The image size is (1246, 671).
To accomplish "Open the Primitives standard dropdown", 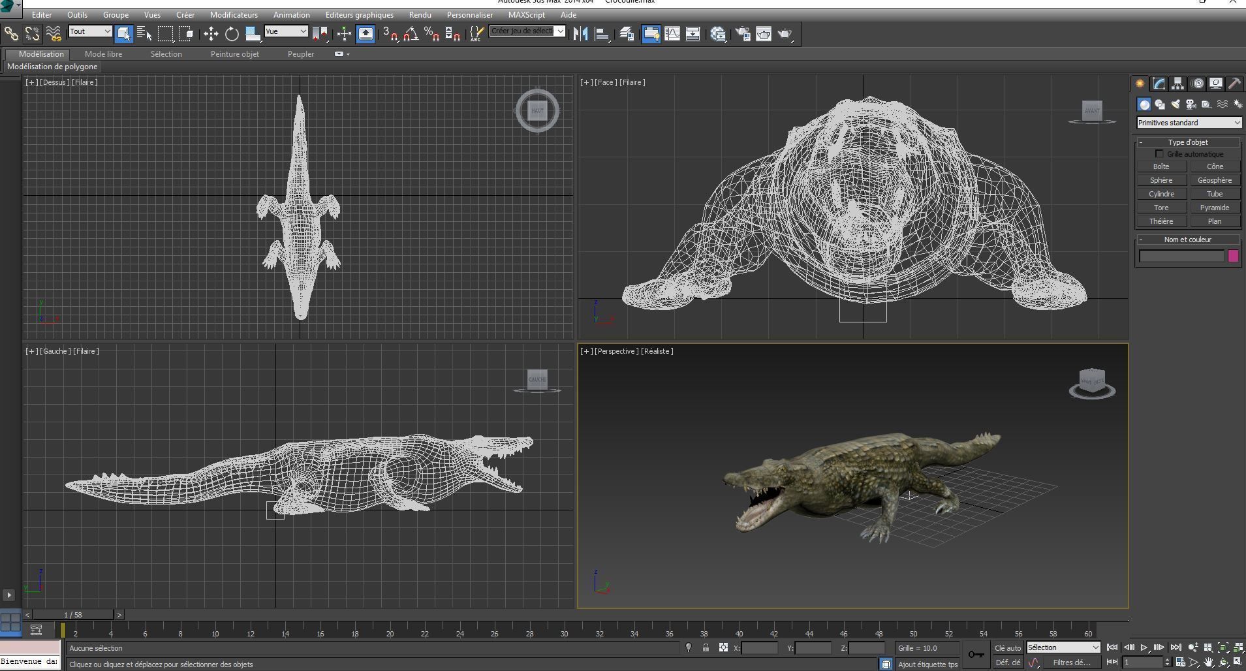I will [1189, 123].
